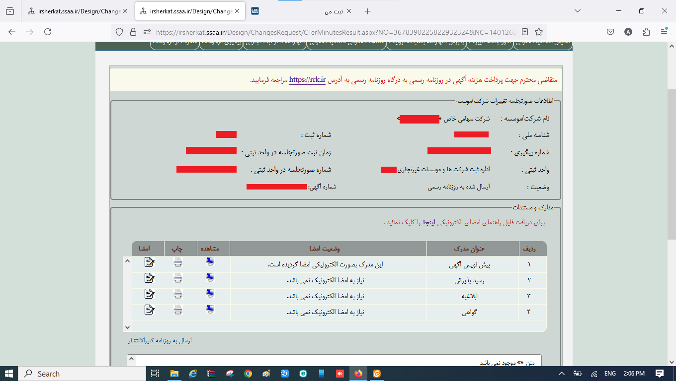This screenshot has width=676, height=381.
Task: Print the ابلاغیه document
Action: point(178,294)
